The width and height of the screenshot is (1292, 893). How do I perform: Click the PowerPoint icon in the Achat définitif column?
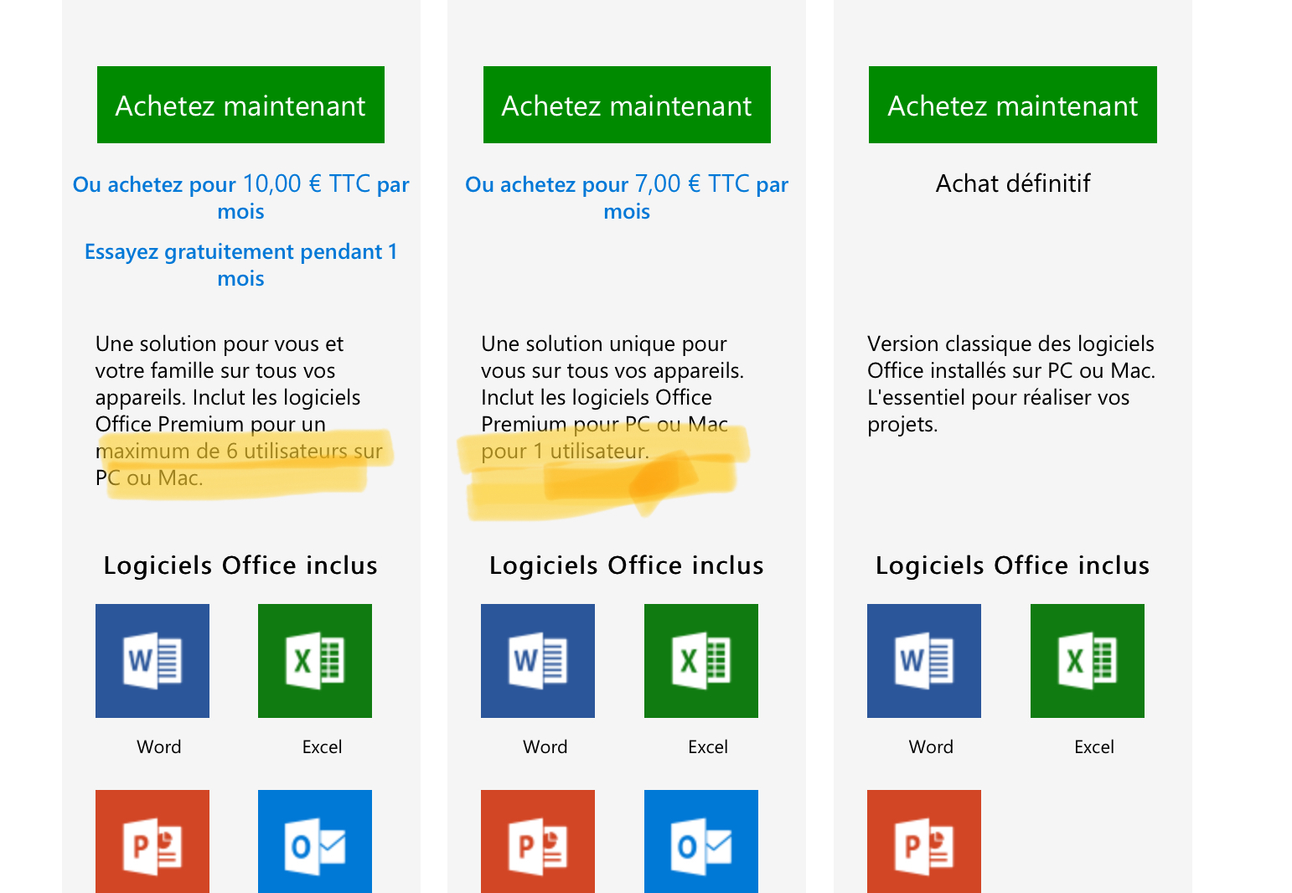pyautogui.click(x=924, y=841)
